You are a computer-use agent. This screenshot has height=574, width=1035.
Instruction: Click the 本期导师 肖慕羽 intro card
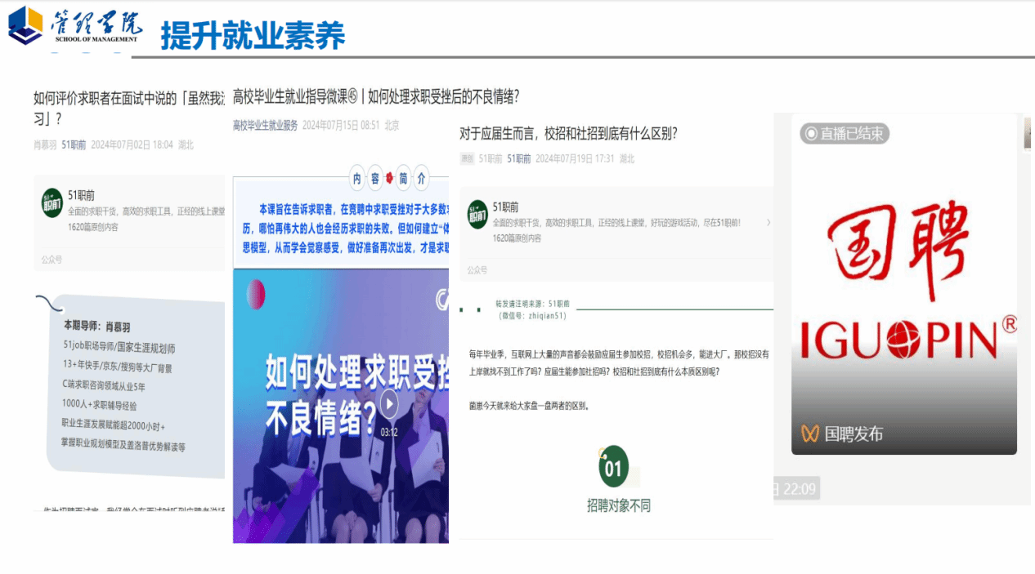tap(129, 385)
